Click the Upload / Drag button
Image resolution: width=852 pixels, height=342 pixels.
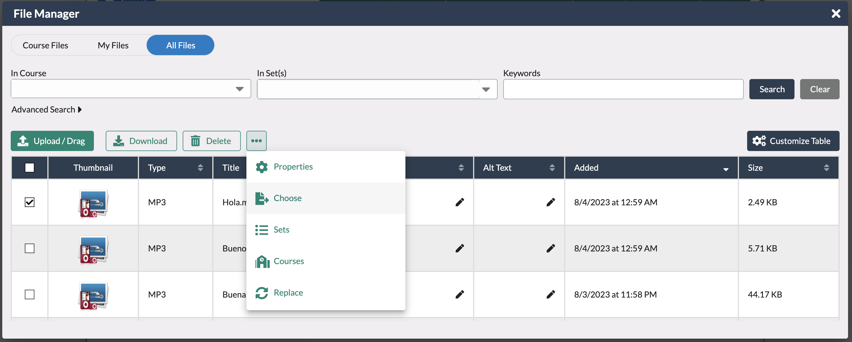coord(52,141)
